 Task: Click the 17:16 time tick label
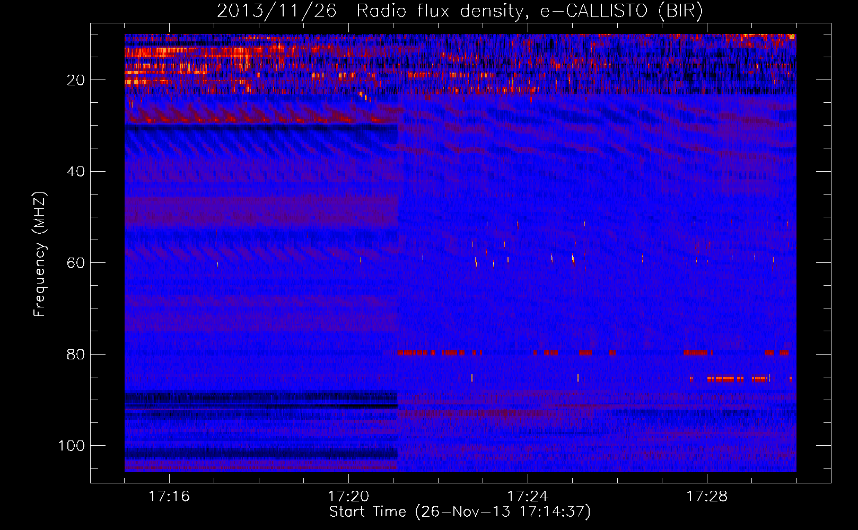(x=169, y=497)
